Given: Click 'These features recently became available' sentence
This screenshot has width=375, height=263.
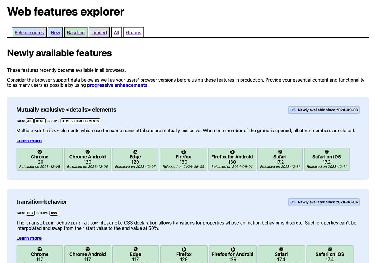Looking at the screenshot, I should pos(67,70).
